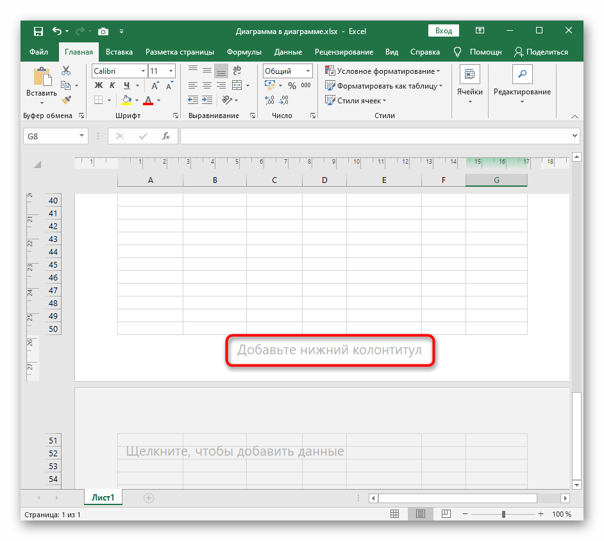Toggle bold formatting (Ж)

pyautogui.click(x=99, y=85)
